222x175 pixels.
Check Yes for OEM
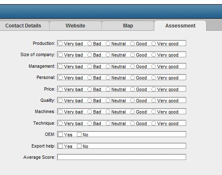[x=61, y=135]
